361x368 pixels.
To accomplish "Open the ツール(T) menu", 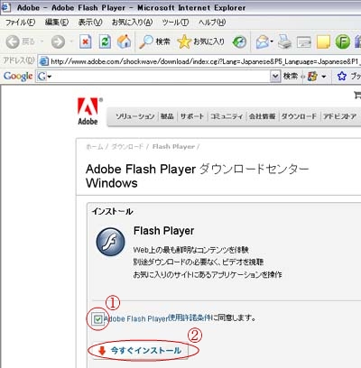I will [x=175, y=23].
